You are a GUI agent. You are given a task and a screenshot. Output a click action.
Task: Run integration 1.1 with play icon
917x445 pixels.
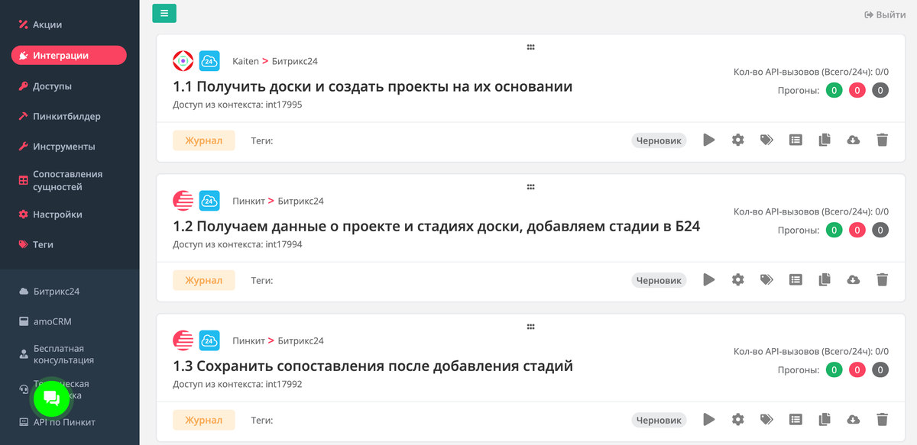(709, 140)
